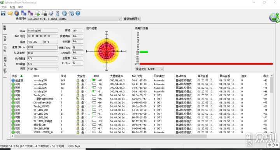Click the blue connected status icon for huoxing005
This screenshot has height=150, width=280.
[13, 81]
